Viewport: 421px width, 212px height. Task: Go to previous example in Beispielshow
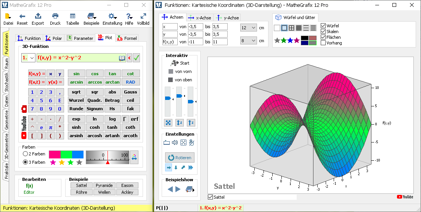click(170, 189)
